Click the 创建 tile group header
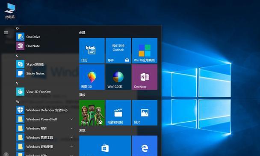The width and height of the screenshot is (260, 156). [x=82, y=33]
